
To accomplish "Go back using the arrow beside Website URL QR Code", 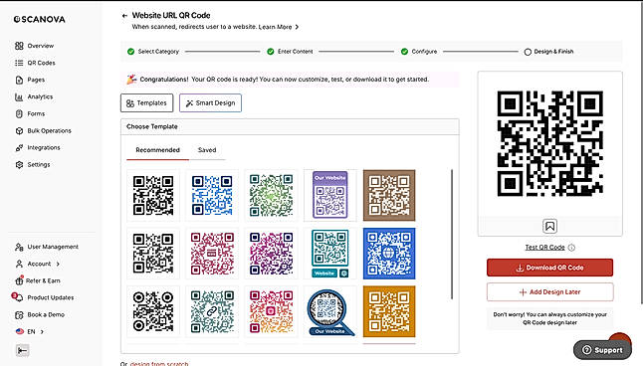I will point(124,16).
